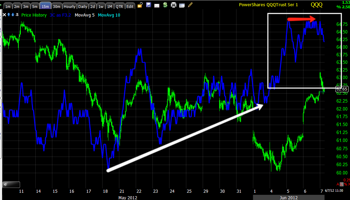Select the 1m timeframe tab

(8, 6)
